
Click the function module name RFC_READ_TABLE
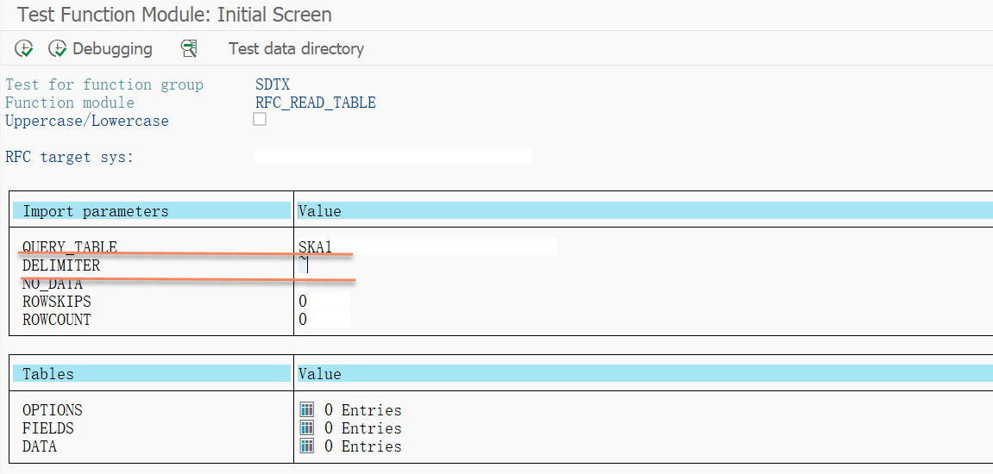click(316, 103)
